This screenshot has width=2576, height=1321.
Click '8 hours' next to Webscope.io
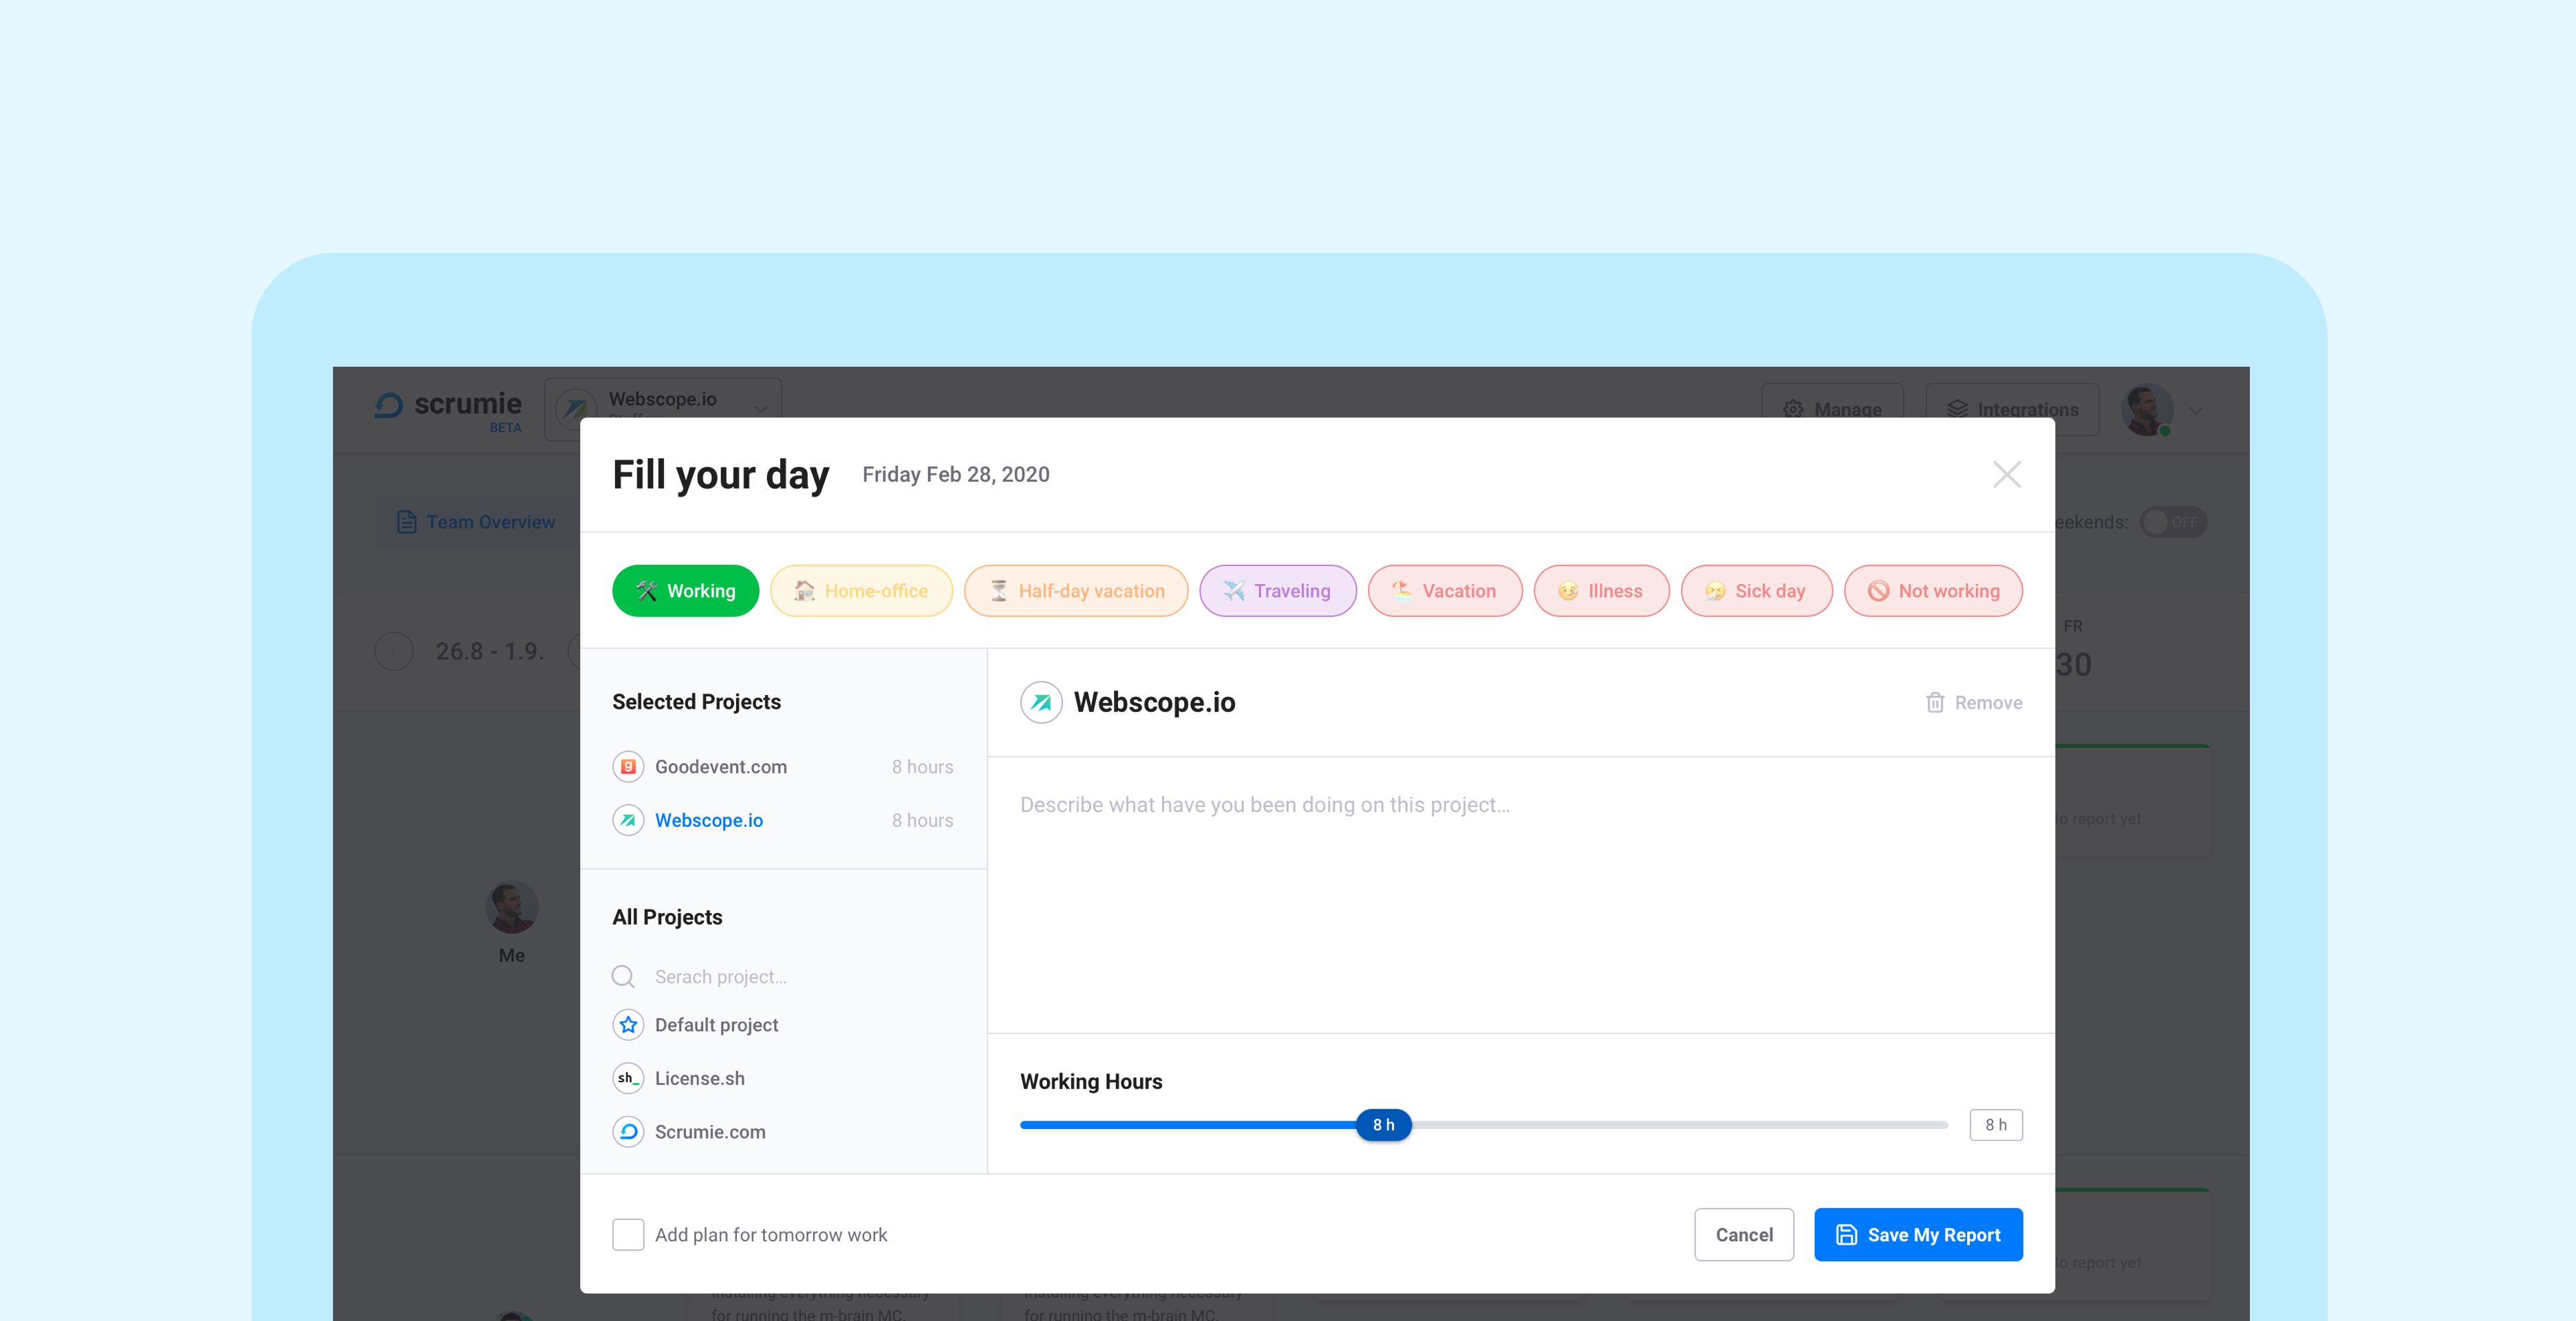[x=922, y=820]
